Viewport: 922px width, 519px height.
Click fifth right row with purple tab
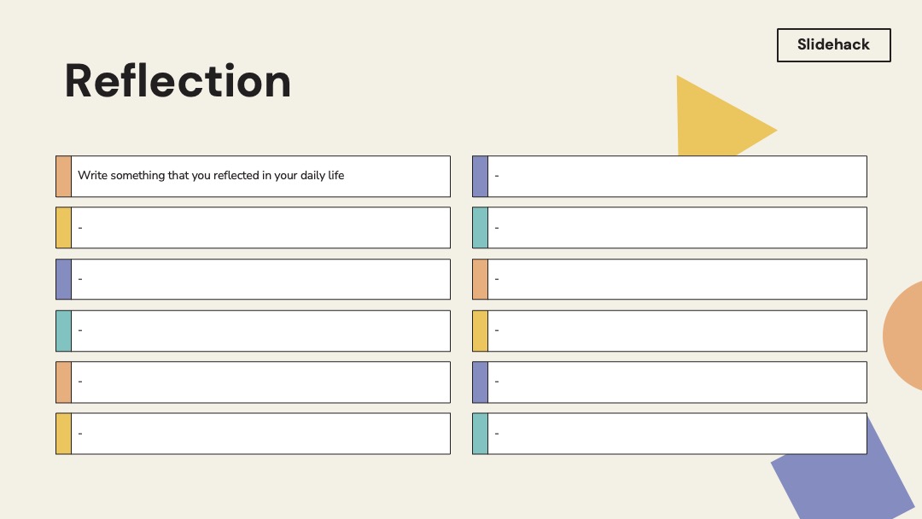click(x=669, y=382)
